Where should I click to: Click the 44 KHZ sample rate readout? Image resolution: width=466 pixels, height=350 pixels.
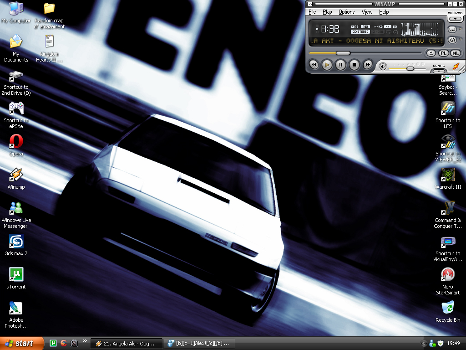pyautogui.click(x=388, y=27)
